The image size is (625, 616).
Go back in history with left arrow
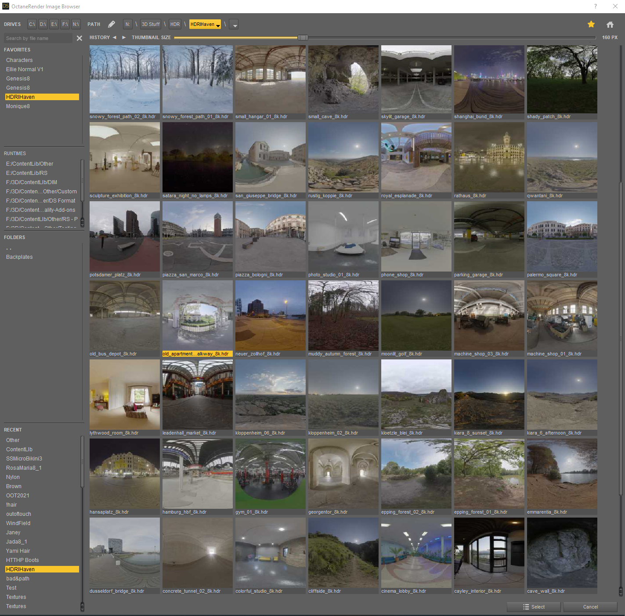(115, 37)
